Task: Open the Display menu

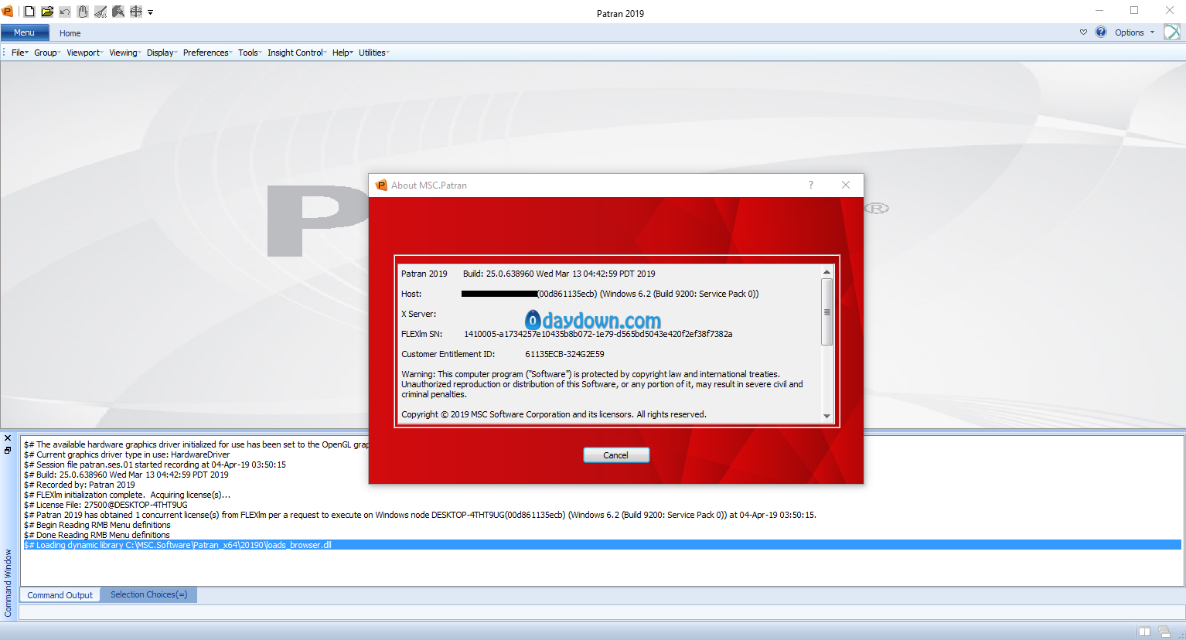Action: [162, 53]
